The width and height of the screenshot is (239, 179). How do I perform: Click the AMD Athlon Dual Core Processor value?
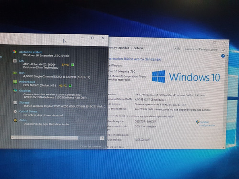point(170,95)
